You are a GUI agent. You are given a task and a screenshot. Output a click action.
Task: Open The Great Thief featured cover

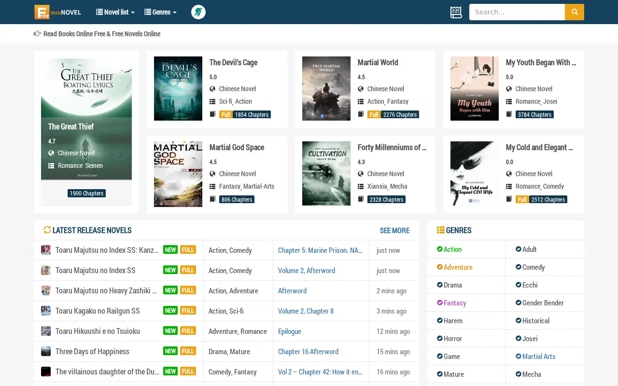pos(86,119)
